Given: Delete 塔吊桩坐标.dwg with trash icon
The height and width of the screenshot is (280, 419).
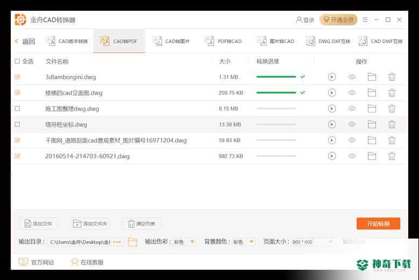Looking at the screenshot, I should (392, 124).
